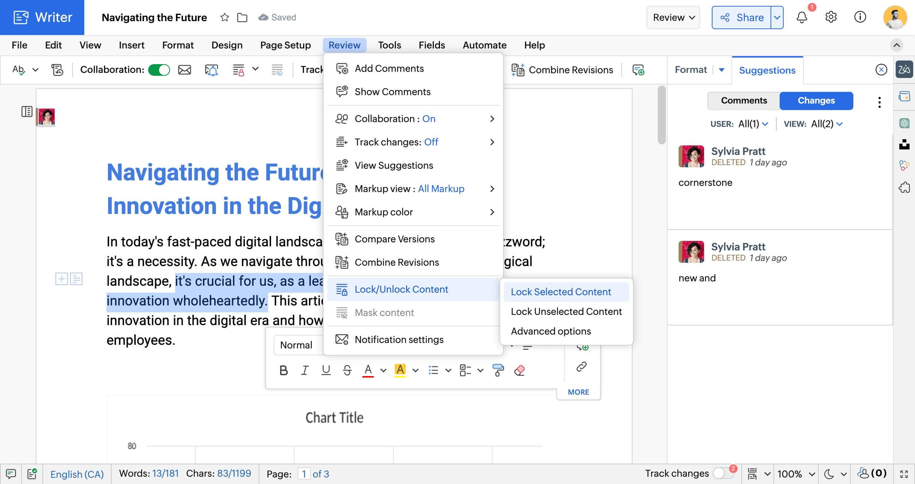Insert a link using chain icon
Viewport: 915px width, 484px height.
tap(581, 367)
